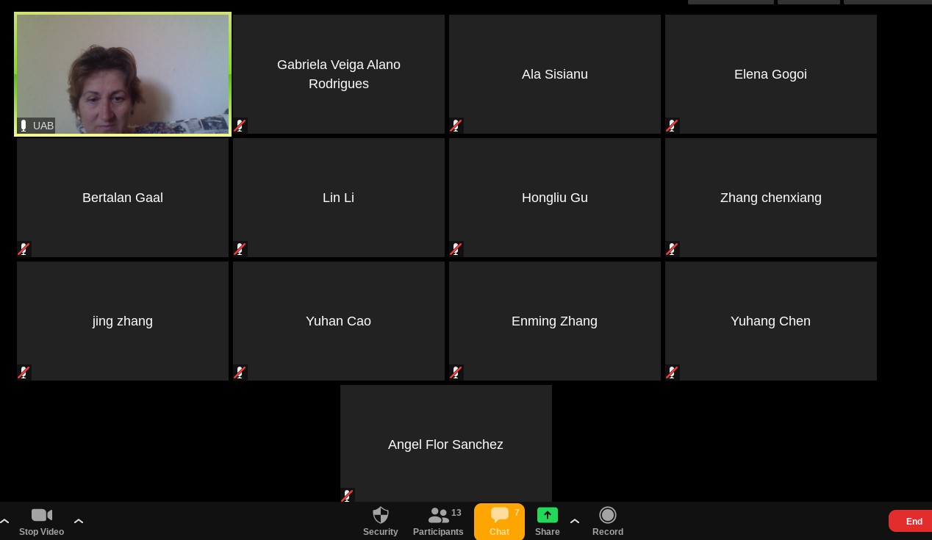Screen dimensions: 932x540
Task: Click the red End meeting button
Action: pos(913,521)
